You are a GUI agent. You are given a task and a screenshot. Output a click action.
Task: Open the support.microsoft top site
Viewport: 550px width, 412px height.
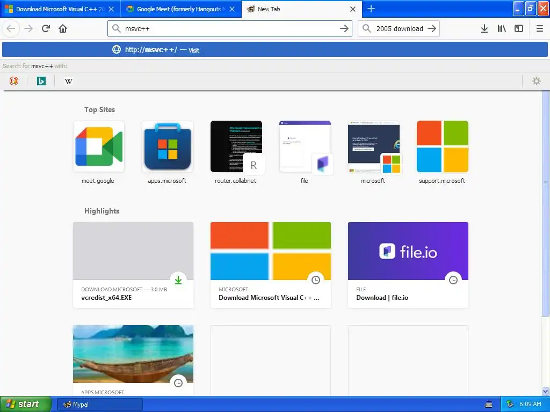pyautogui.click(x=443, y=152)
